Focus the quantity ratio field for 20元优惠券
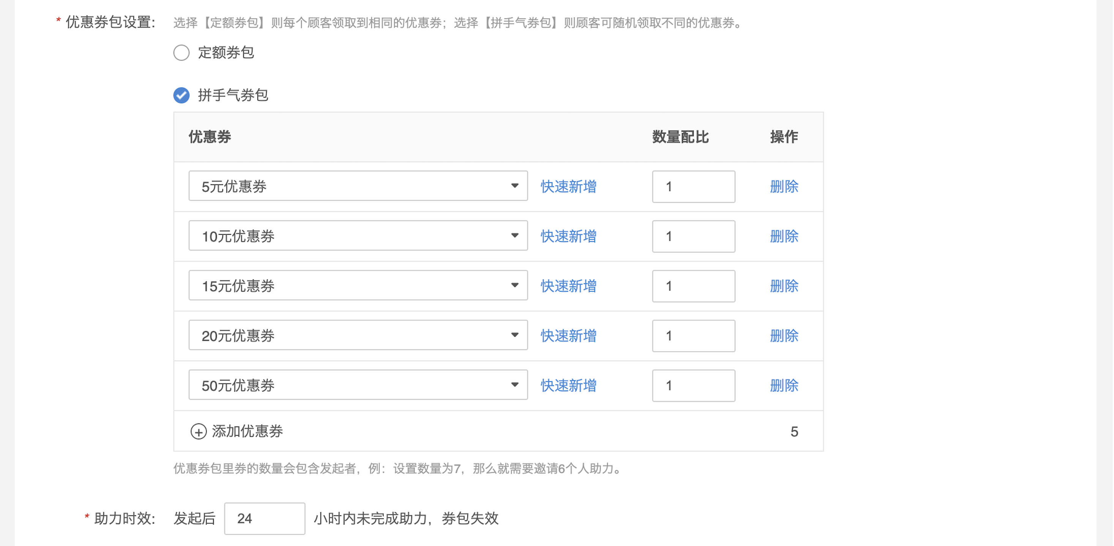This screenshot has height=546, width=1114. (693, 336)
